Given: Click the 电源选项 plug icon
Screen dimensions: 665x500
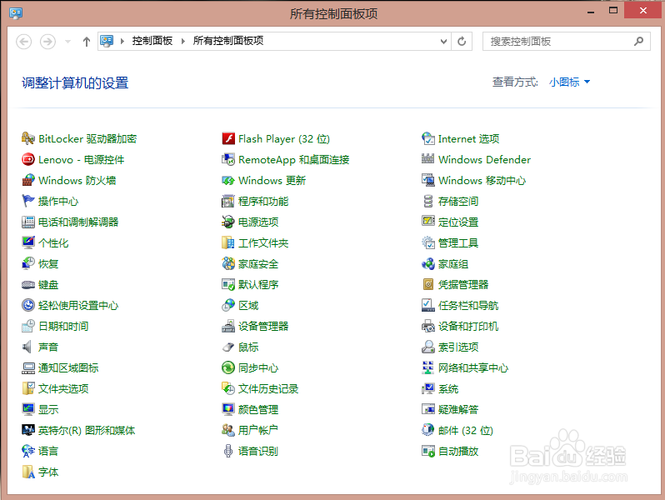Looking at the screenshot, I should 228,222.
